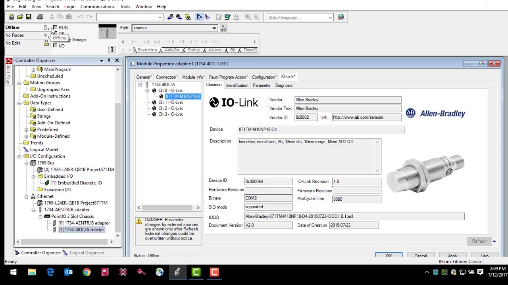508x285 pixels.
Task: Click the Verify Routine icon
Action: (219, 17)
